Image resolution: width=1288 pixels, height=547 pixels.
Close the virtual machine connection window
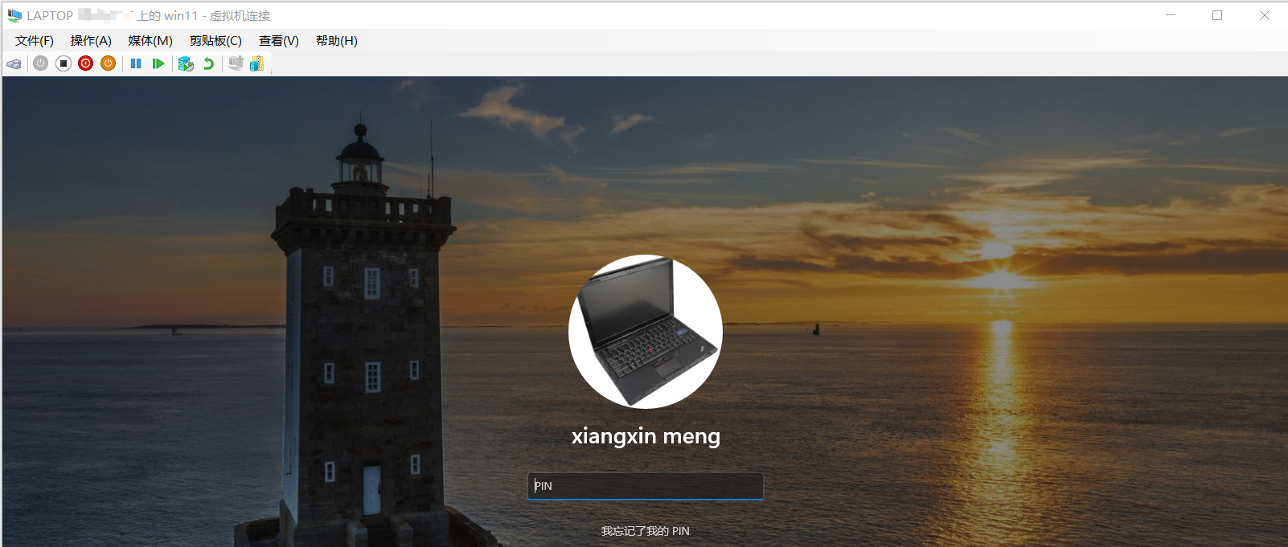[1264, 15]
